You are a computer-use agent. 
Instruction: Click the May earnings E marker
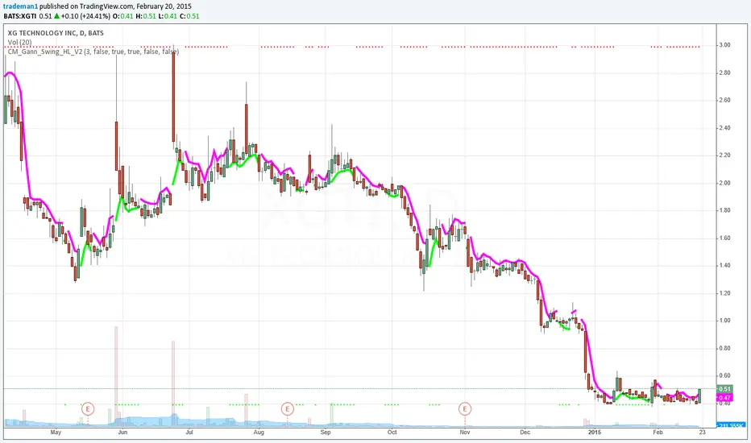[x=88, y=409]
